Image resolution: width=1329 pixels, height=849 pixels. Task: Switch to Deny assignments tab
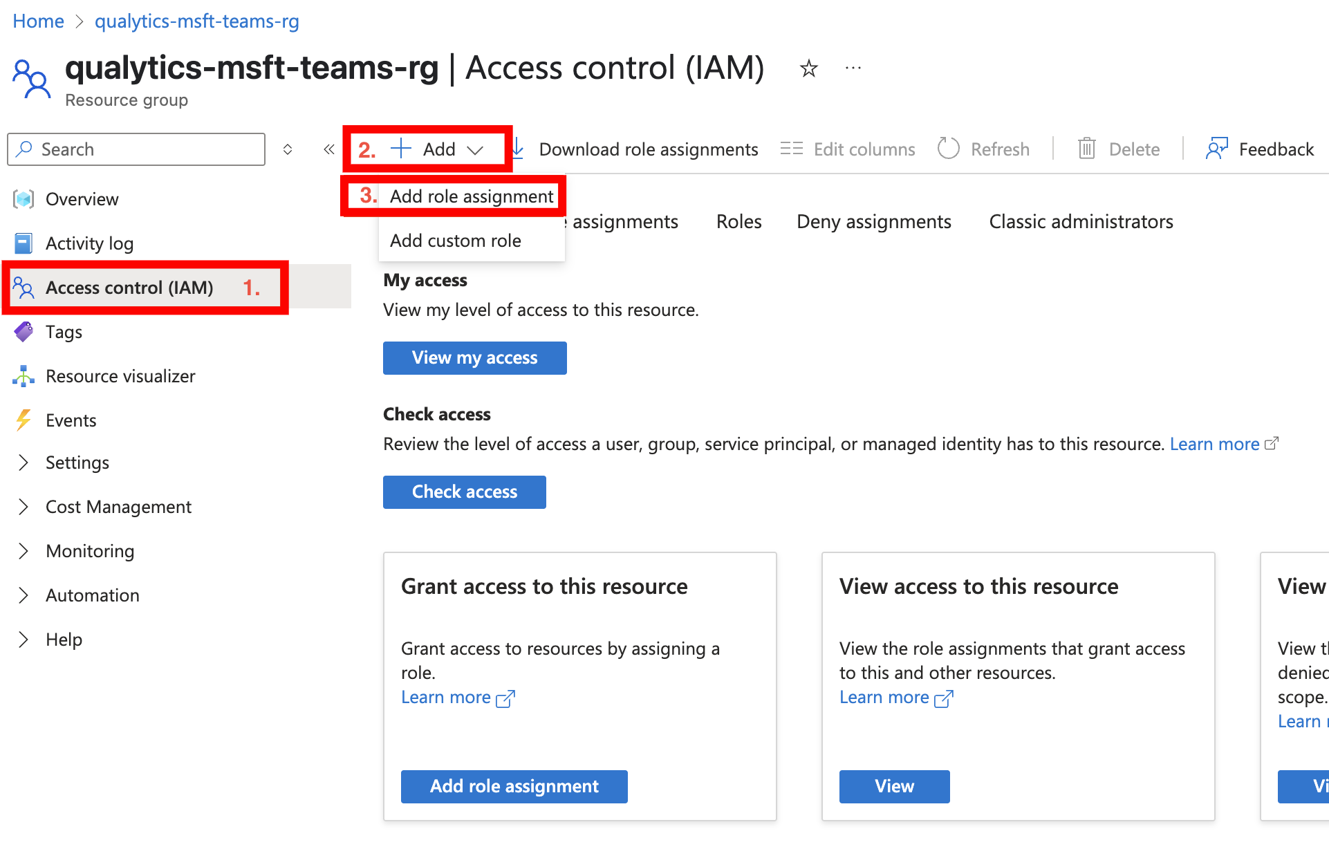tap(873, 221)
